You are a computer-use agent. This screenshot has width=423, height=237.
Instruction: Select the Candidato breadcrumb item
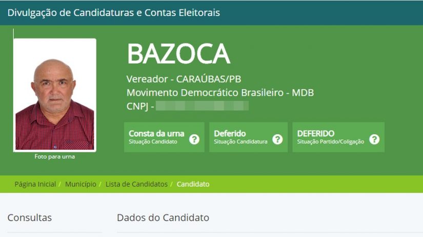193,184
